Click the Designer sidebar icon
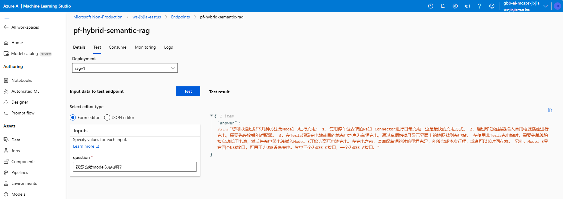The image size is (563, 199). point(6,102)
